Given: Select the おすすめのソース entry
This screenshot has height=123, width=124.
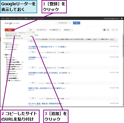Looking at the screenshot, I should coord(13,47).
